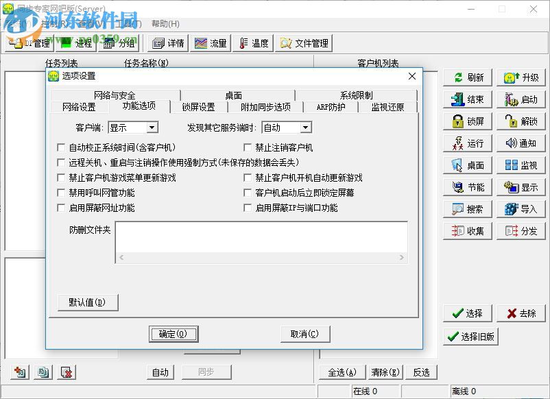The width and height of the screenshot is (550, 399).
Task: Click inside the 防删文件夹 text area
Action: [x=261, y=240]
